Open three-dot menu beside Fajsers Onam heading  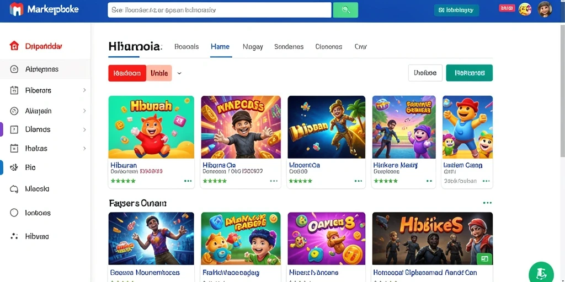pos(487,203)
